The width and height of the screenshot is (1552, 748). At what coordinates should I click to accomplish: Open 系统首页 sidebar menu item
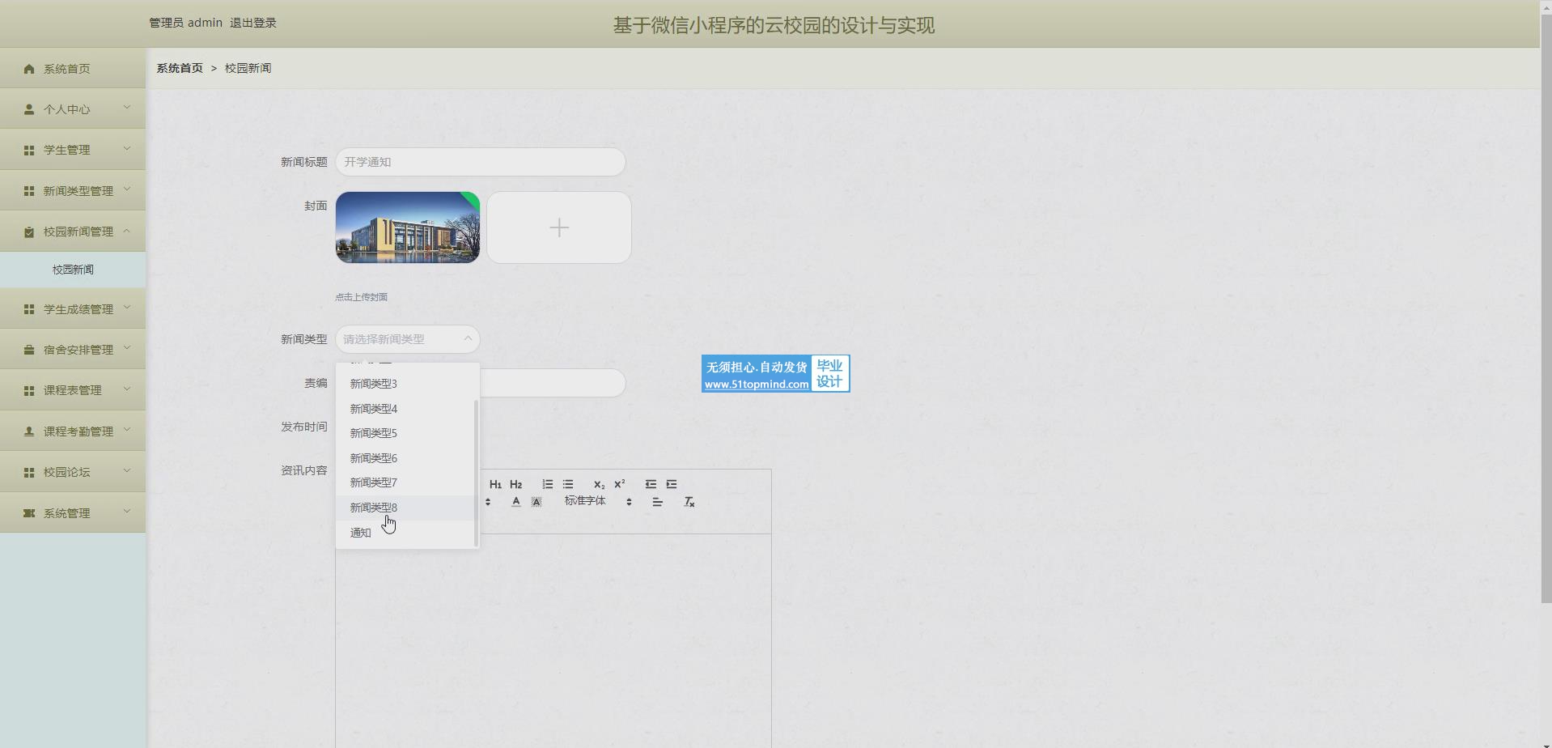click(73, 68)
